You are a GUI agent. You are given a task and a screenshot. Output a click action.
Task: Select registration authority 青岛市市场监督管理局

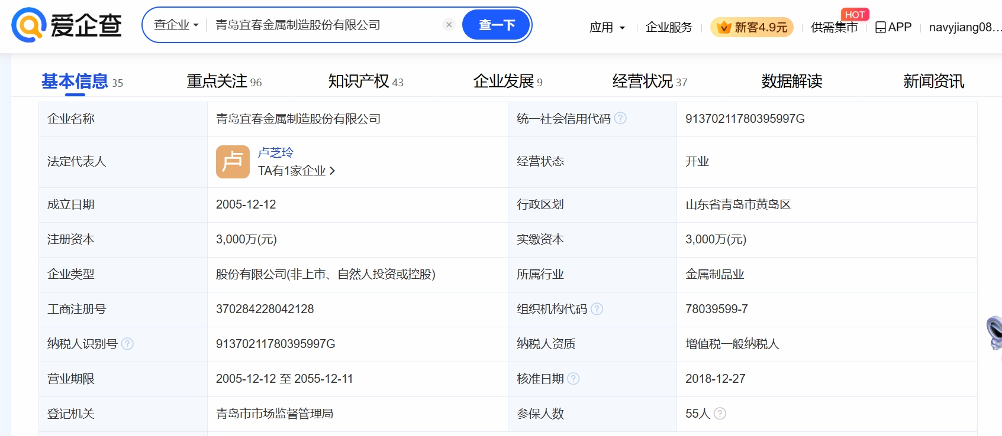(275, 414)
